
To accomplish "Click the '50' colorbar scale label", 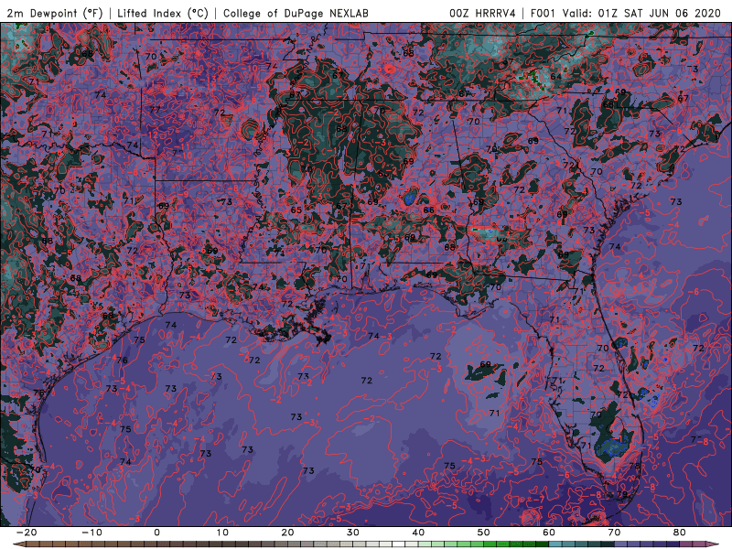I will click(x=484, y=533).
